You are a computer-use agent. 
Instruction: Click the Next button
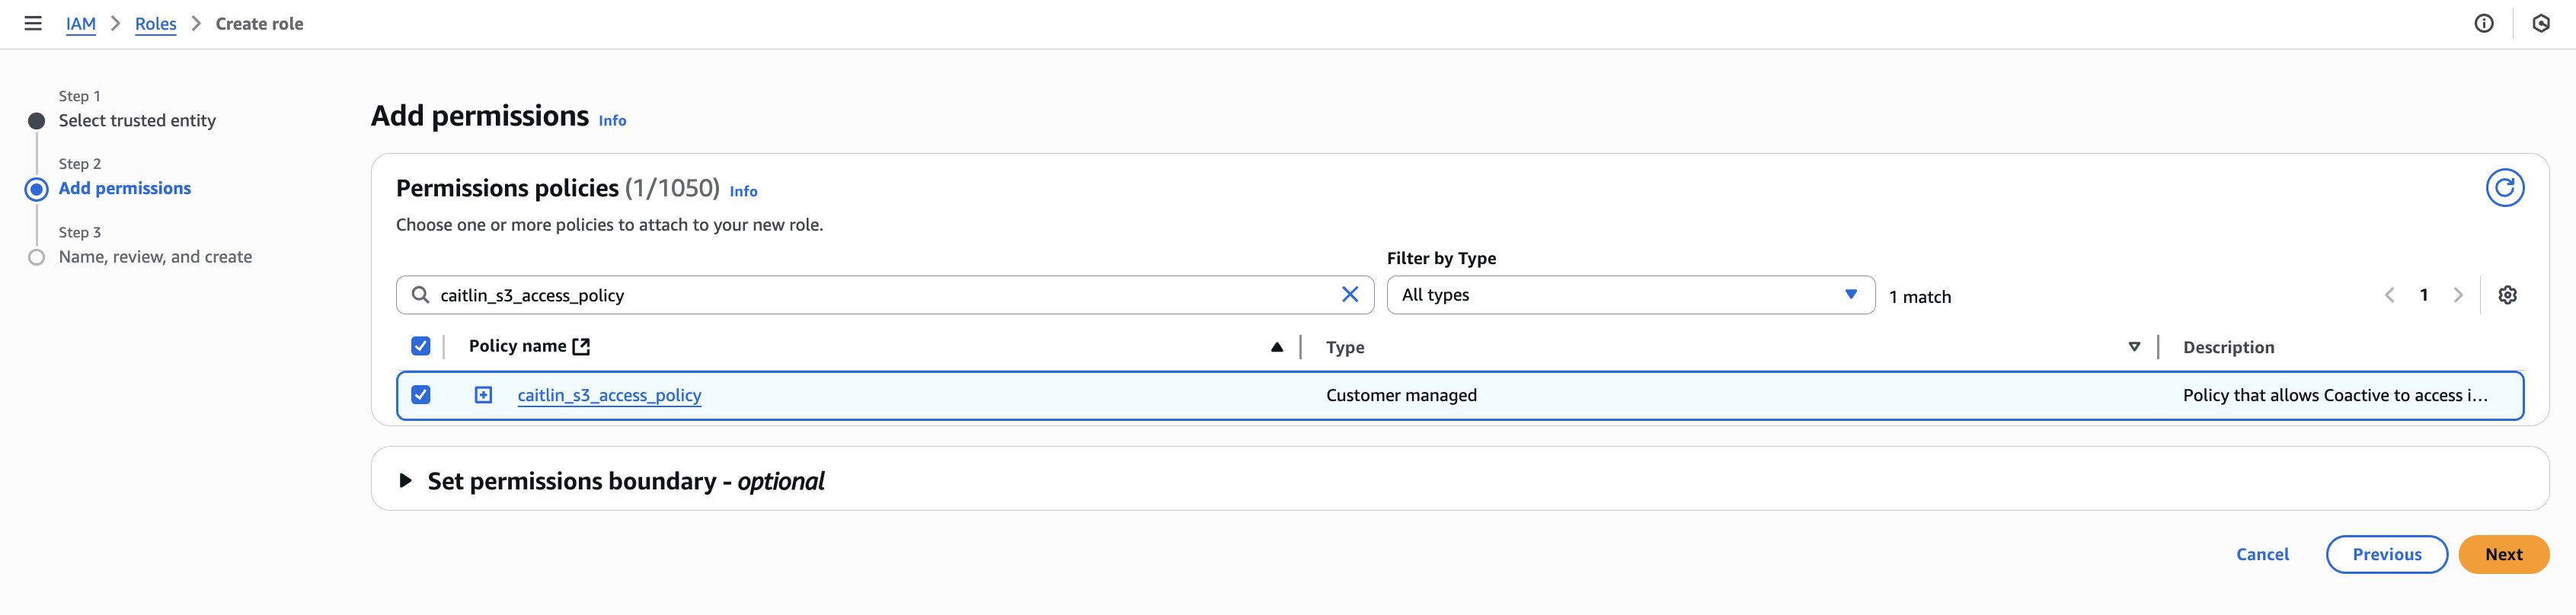tap(2502, 554)
